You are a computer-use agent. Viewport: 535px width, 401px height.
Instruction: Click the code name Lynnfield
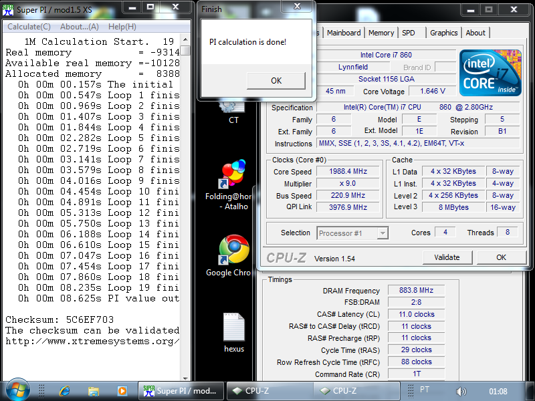click(x=353, y=67)
